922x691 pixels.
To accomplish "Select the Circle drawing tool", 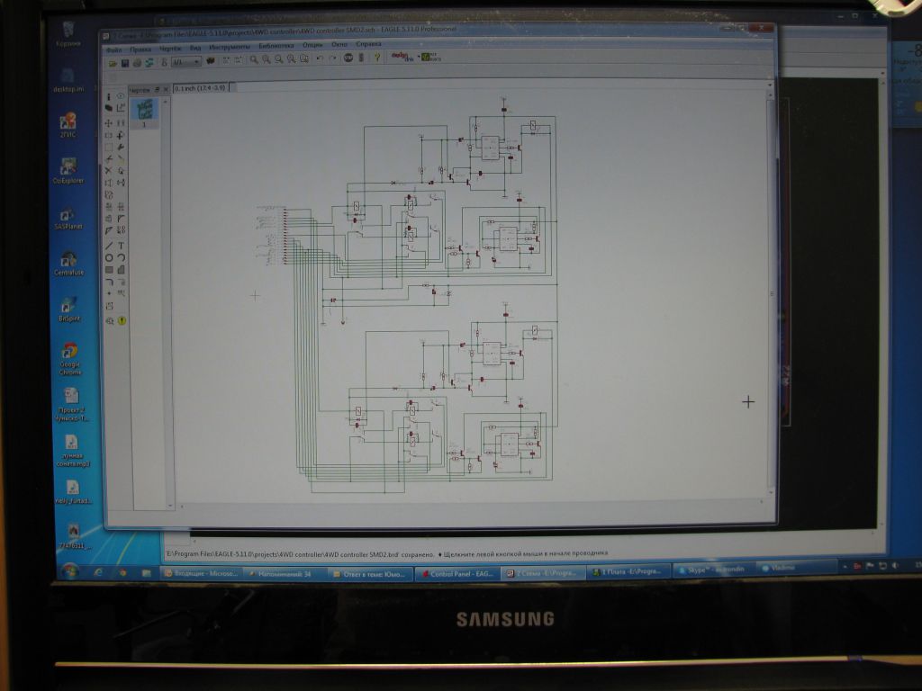I will click(x=109, y=257).
